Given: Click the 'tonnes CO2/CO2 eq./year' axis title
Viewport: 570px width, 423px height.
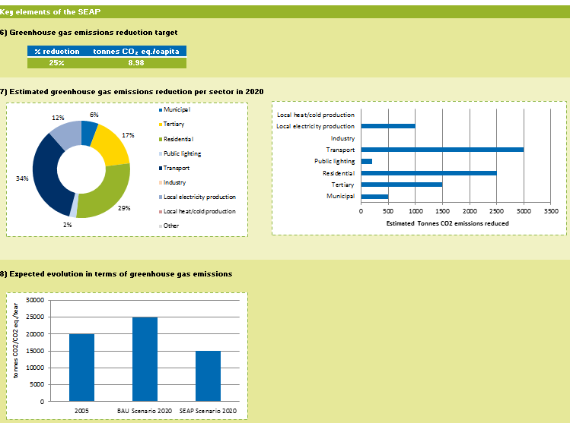Looking at the screenshot, I should [16, 341].
